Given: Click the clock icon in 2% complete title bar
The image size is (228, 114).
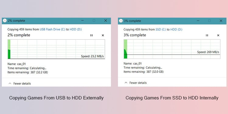Looking at the screenshot, I should 5,20.
